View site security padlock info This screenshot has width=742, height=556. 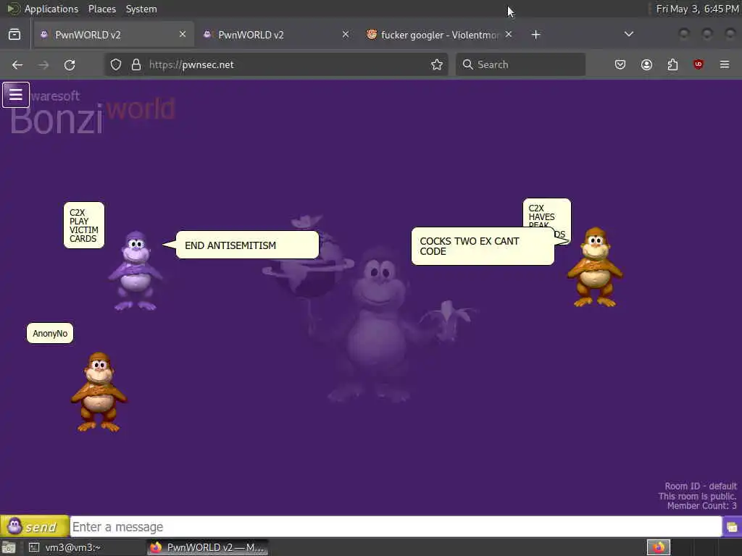(x=136, y=64)
